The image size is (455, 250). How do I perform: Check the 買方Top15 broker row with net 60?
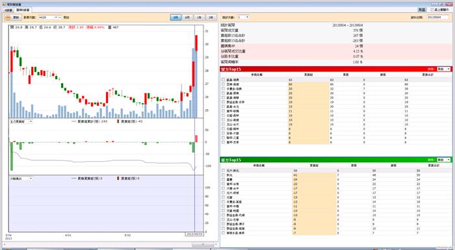[223, 84]
